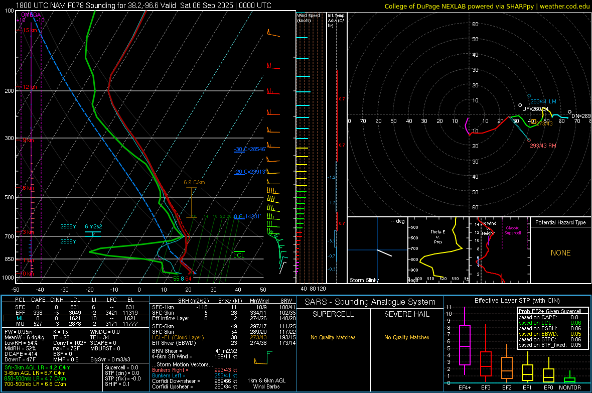Click the white Storm Slinky line
Screen dimensions: 592x393
pos(384,253)
